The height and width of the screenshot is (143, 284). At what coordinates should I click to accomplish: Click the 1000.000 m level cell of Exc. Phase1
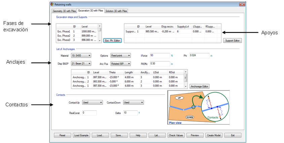pyautogui.click(x=89, y=32)
